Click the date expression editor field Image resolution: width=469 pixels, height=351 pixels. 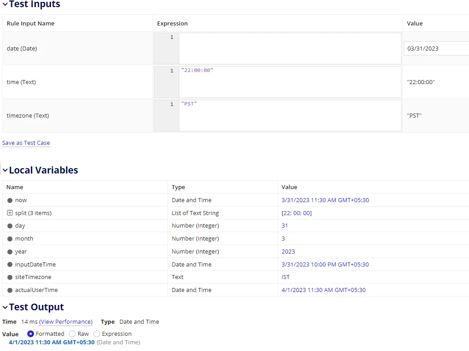point(290,48)
